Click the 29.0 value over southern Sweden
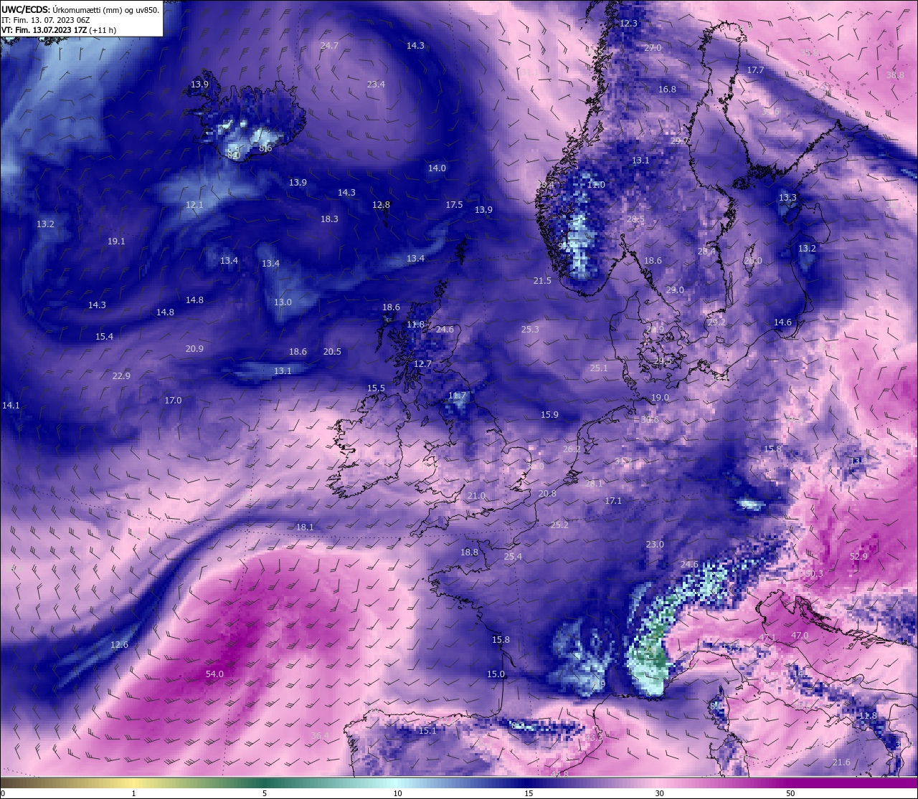The image size is (918, 799). click(675, 290)
